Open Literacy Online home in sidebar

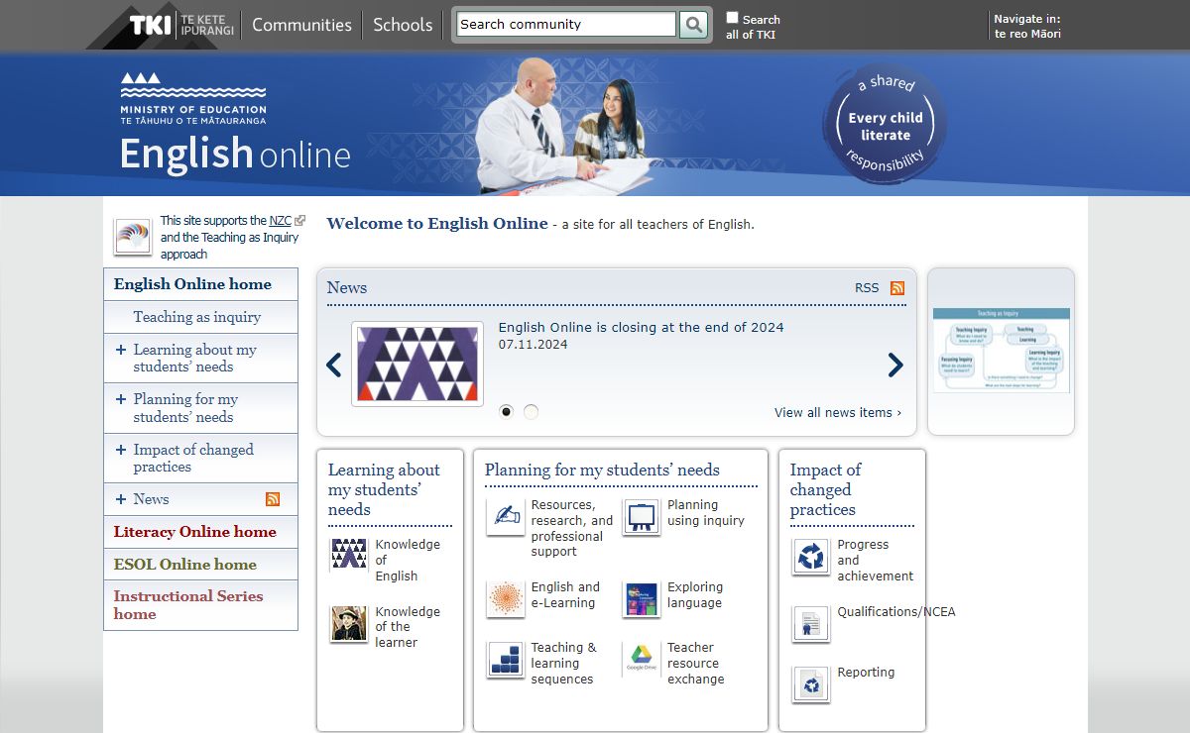[x=200, y=532]
